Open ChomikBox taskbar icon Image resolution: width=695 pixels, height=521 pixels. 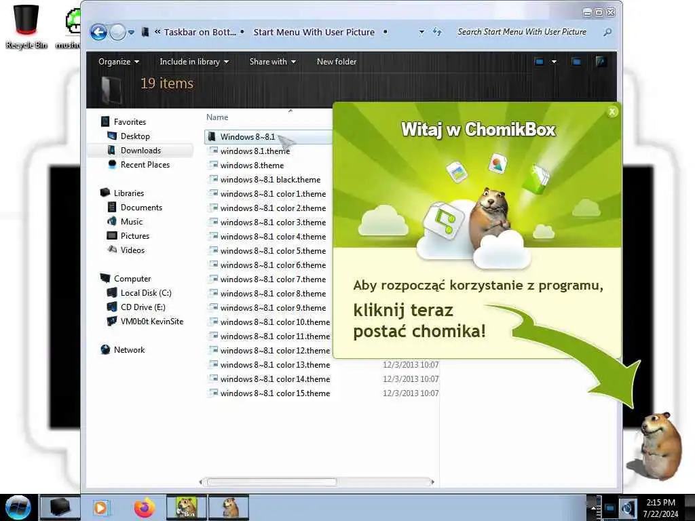click(186, 507)
